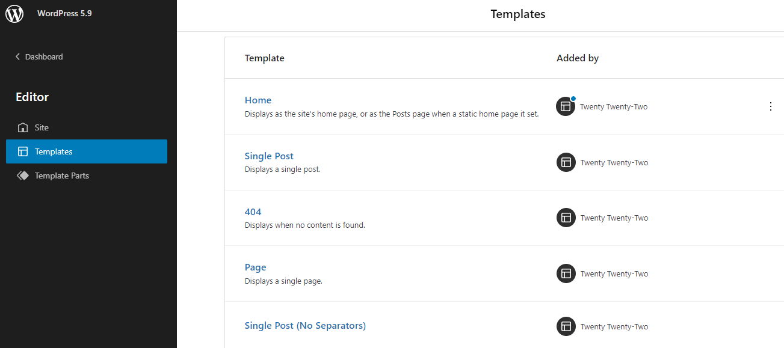Open the Site editor menu item
Image resolution: width=784 pixels, height=348 pixels.
click(x=42, y=127)
